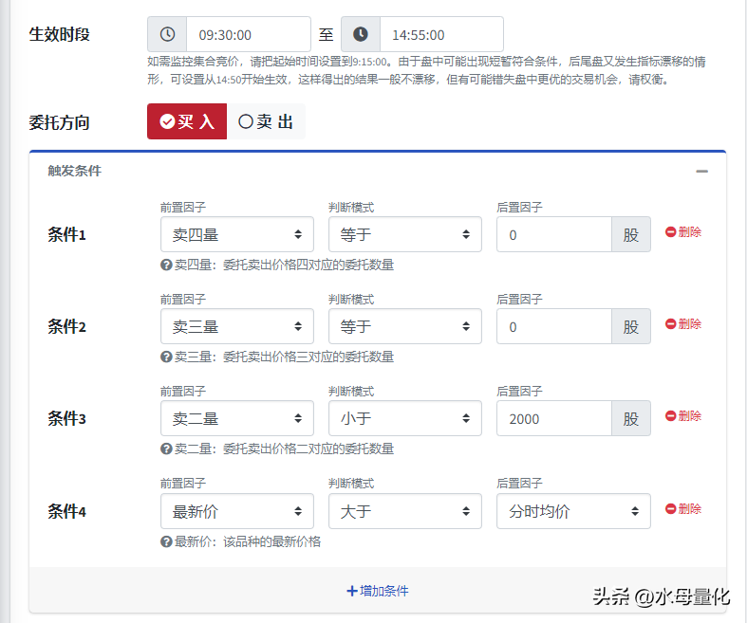Open 条件3 判断模式 dropdown showing 小于
The image size is (747, 623).
404,418
